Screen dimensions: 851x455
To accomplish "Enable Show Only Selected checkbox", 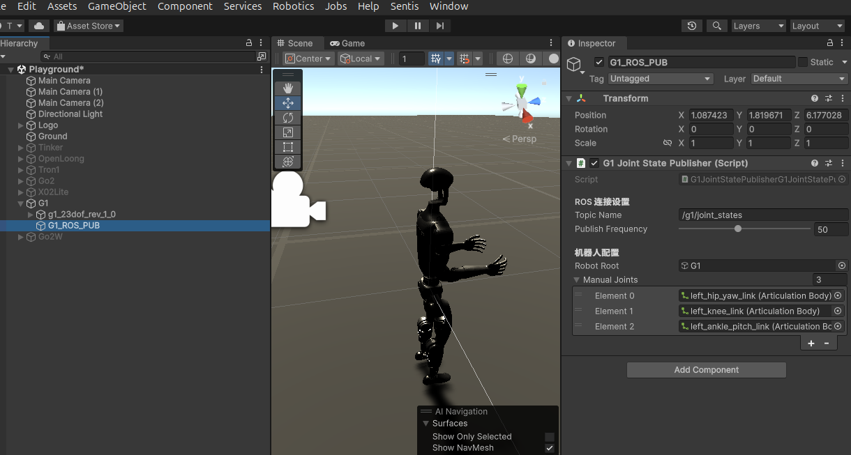I will click(550, 437).
